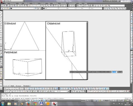Open the Formátum menu

[35, 3]
